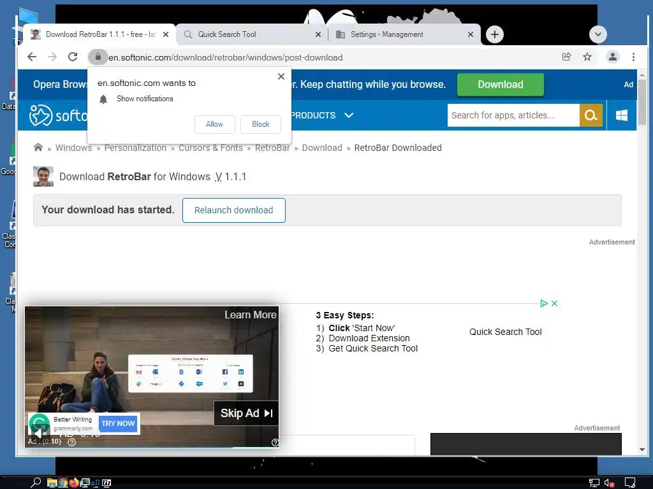The image size is (653, 489).
Task: Open the Download breadcrumb link
Action: [x=322, y=148]
